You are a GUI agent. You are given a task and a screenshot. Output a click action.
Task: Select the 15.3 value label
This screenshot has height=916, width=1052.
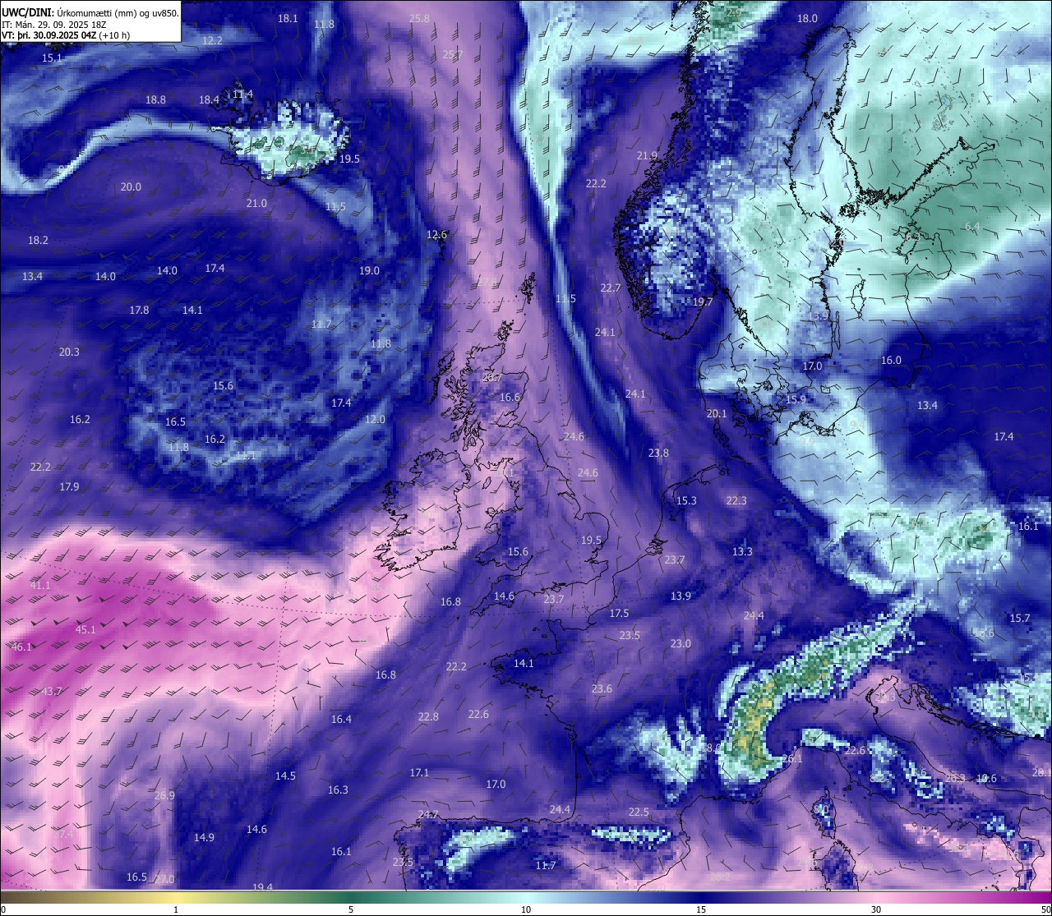686,500
